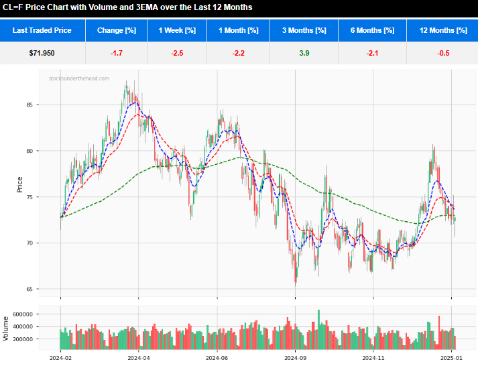Screen dimensions: 478x366
Task: Click the 65 price axis tick label
Action: pyautogui.click(x=29, y=289)
